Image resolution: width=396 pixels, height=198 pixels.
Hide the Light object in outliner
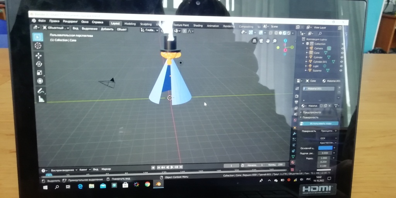click(x=341, y=66)
